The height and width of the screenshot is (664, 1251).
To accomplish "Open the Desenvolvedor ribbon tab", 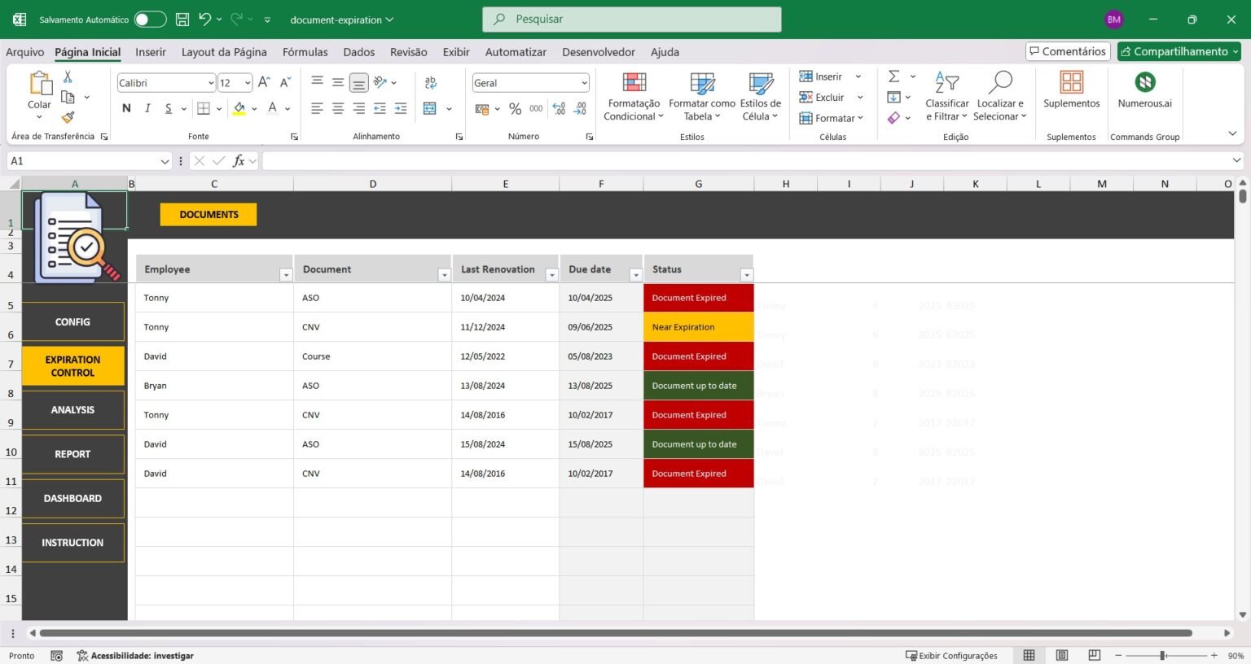I will (x=598, y=51).
